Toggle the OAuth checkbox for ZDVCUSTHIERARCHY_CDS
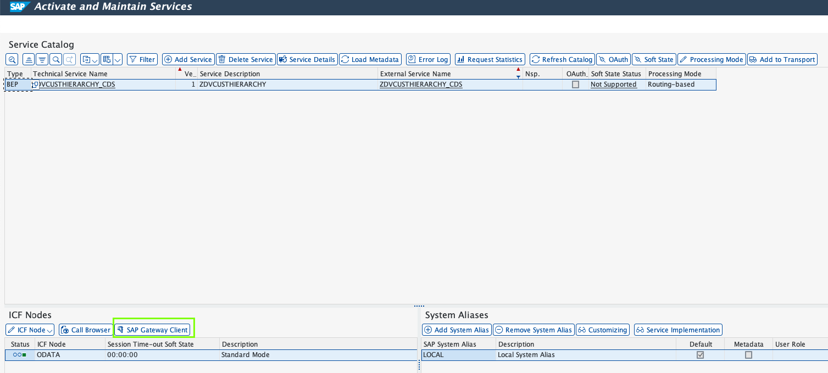The height and width of the screenshot is (373, 828). point(575,84)
